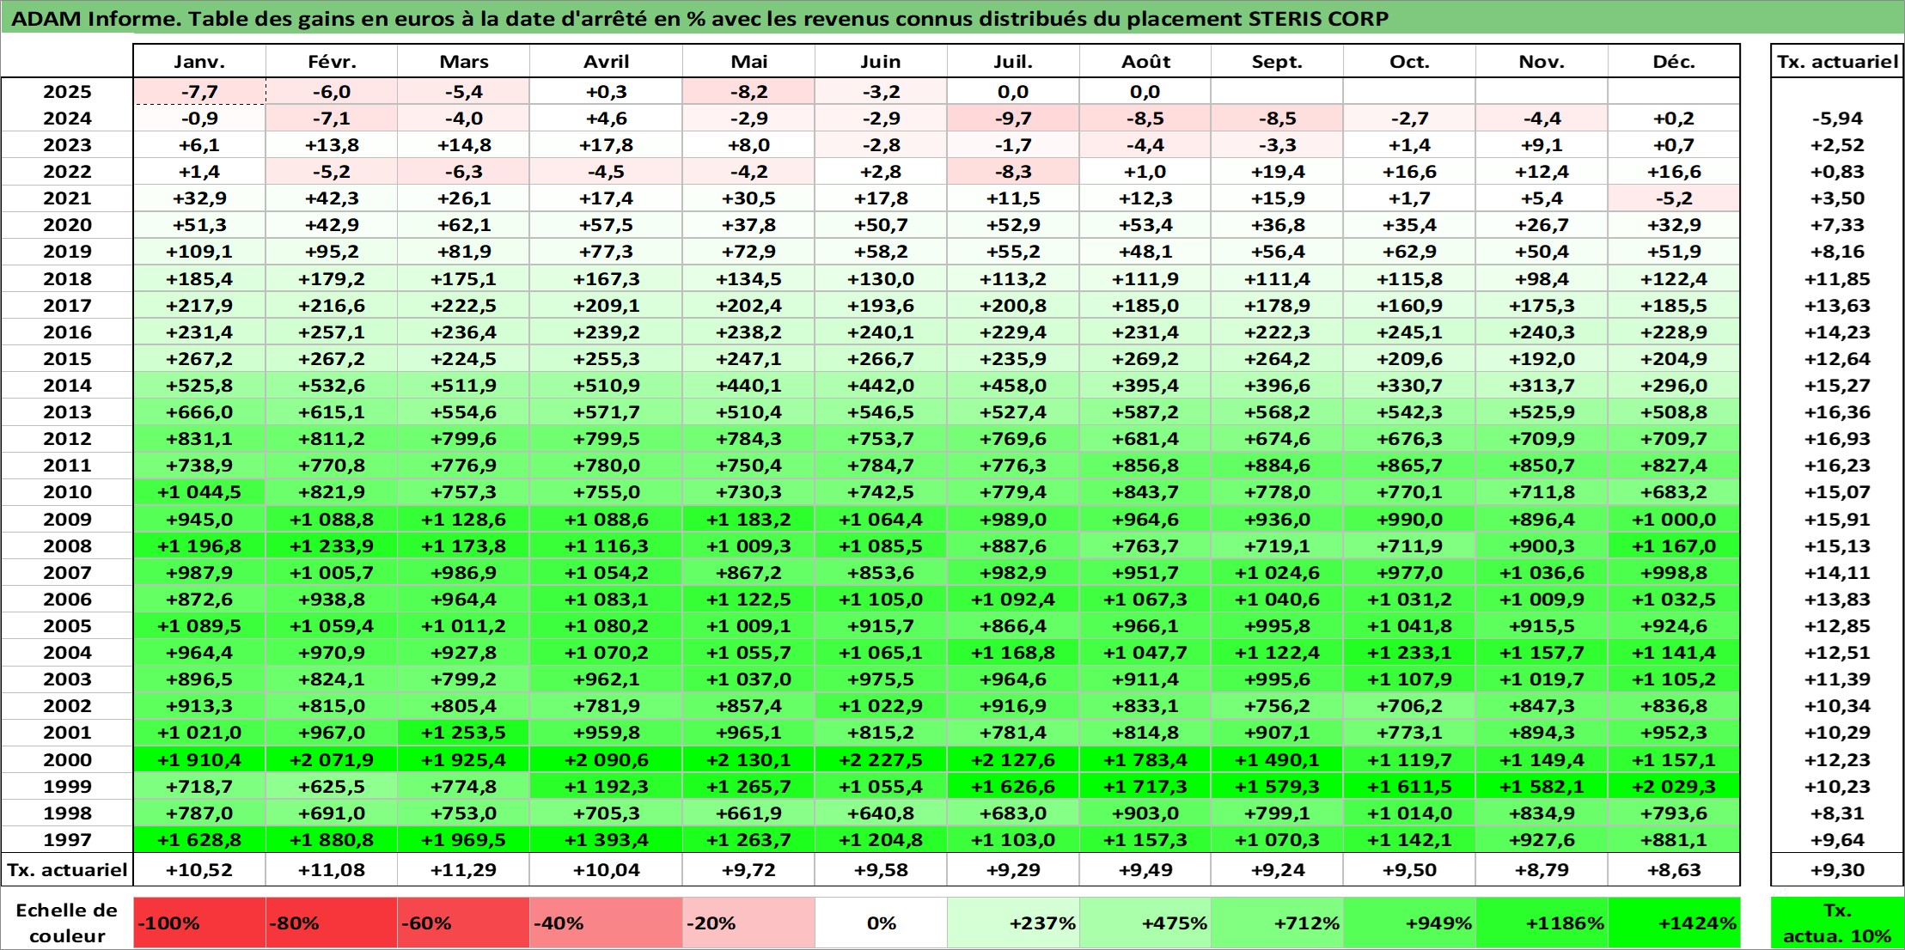The width and height of the screenshot is (1905, 950).
Task: Click the +1 233,9 cell in February 2008
Action: click(x=332, y=546)
